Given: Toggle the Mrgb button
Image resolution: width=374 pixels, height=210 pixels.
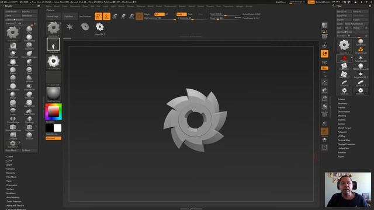Looking at the screenshot, I should click(147, 14).
